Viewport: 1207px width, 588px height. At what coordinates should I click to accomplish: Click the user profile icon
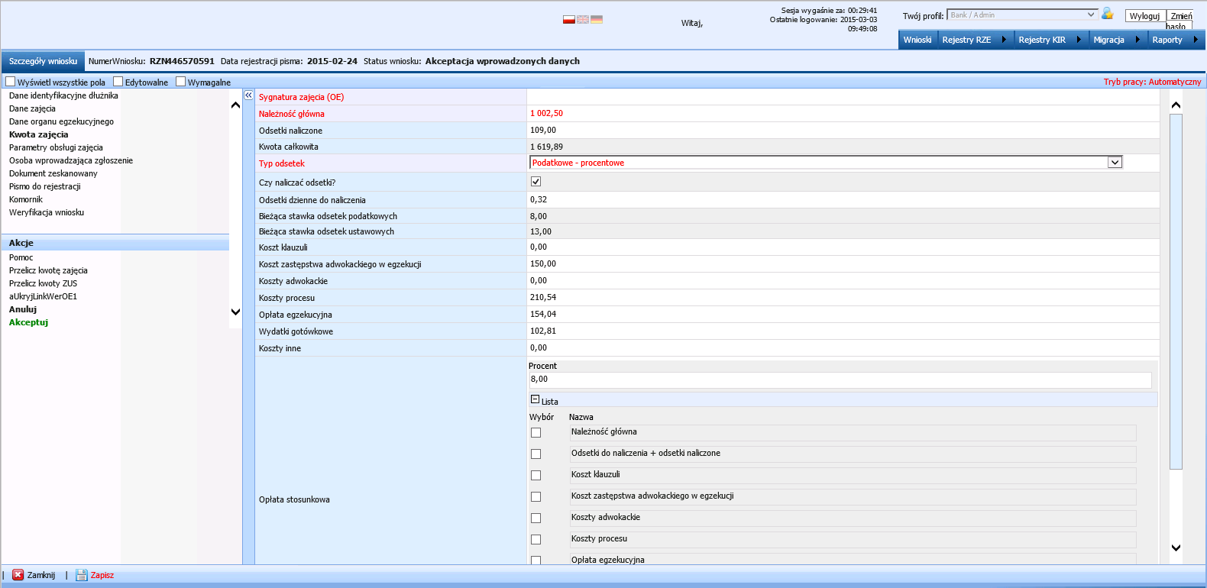(1108, 14)
